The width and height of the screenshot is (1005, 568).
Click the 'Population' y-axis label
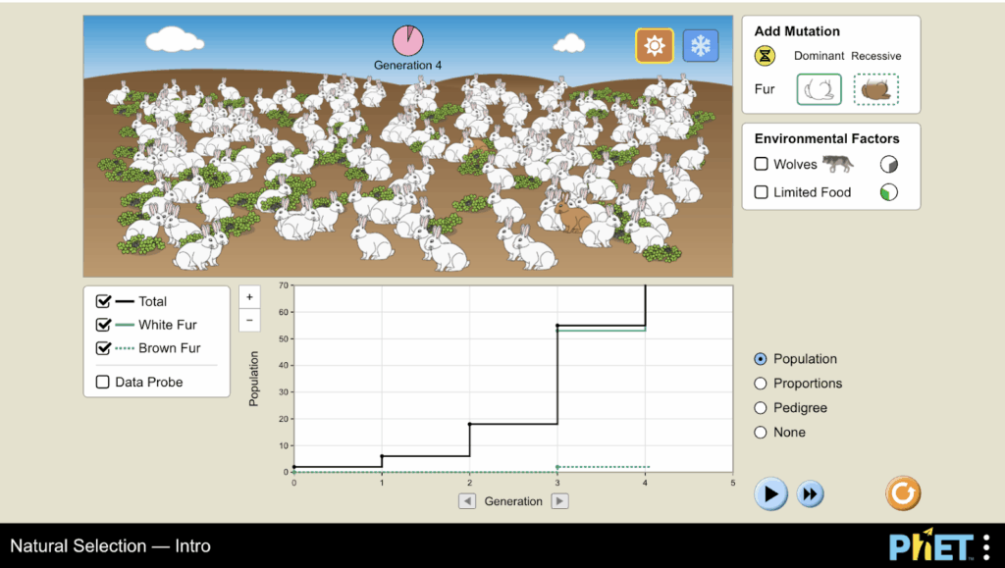point(254,379)
